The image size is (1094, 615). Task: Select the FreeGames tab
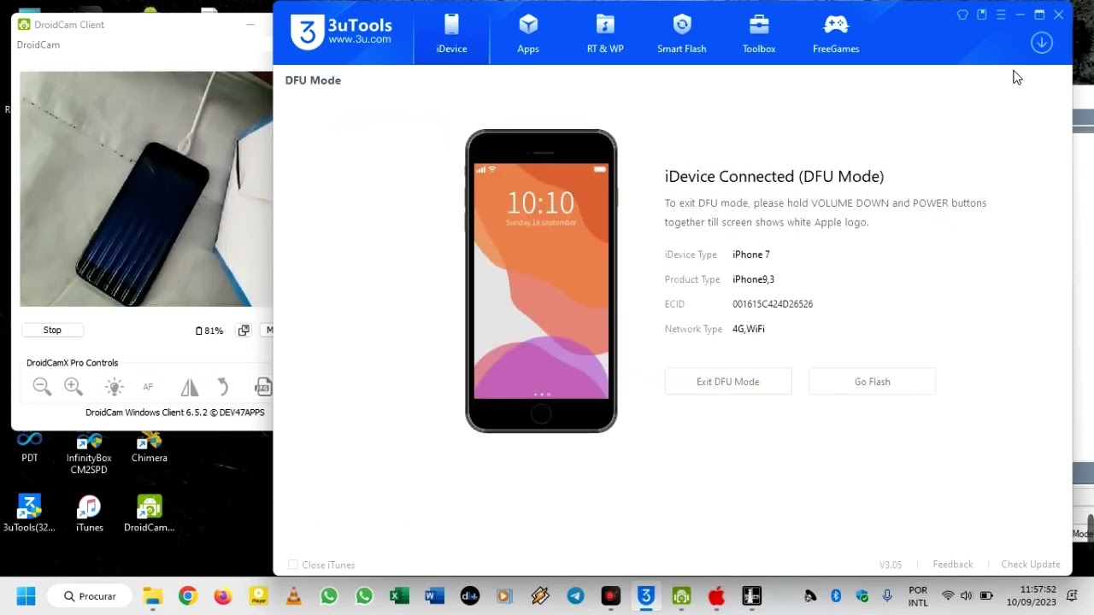[x=836, y=33]
